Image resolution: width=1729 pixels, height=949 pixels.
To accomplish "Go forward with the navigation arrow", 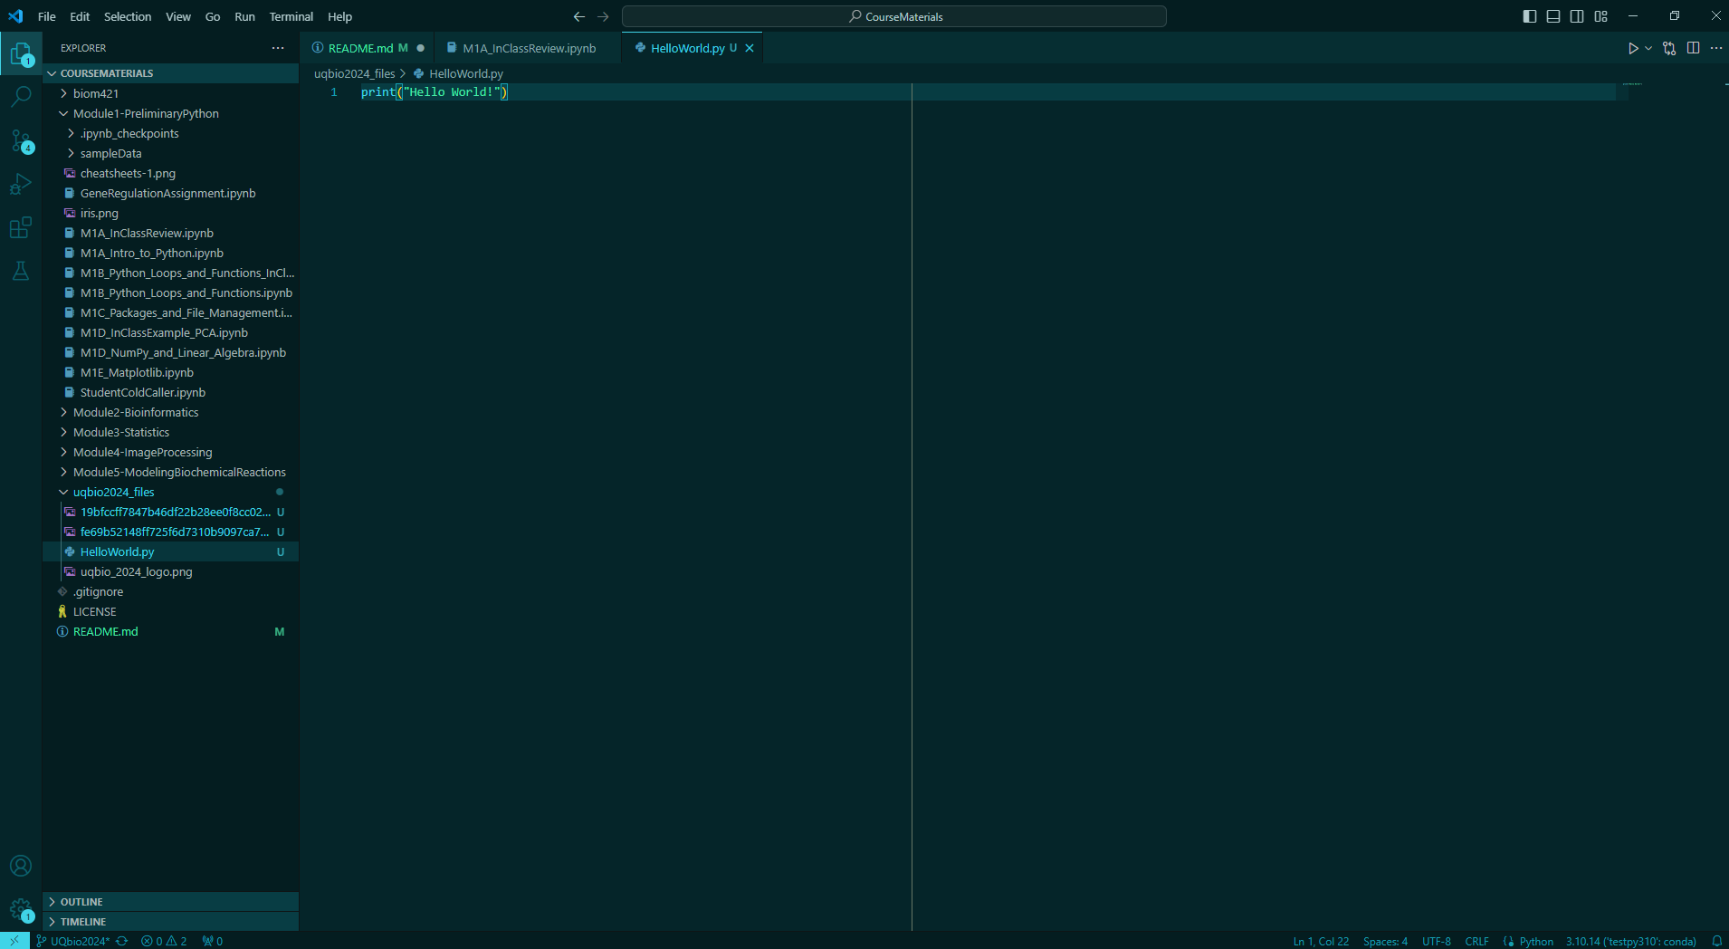I will pos(603,16).
